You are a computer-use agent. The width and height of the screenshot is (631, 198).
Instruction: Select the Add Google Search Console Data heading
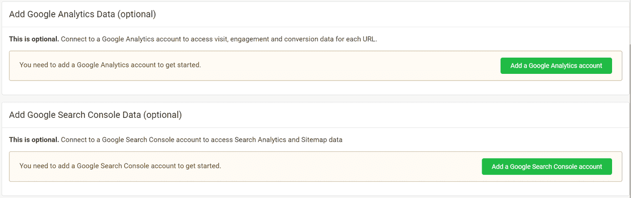coord(95,114)
